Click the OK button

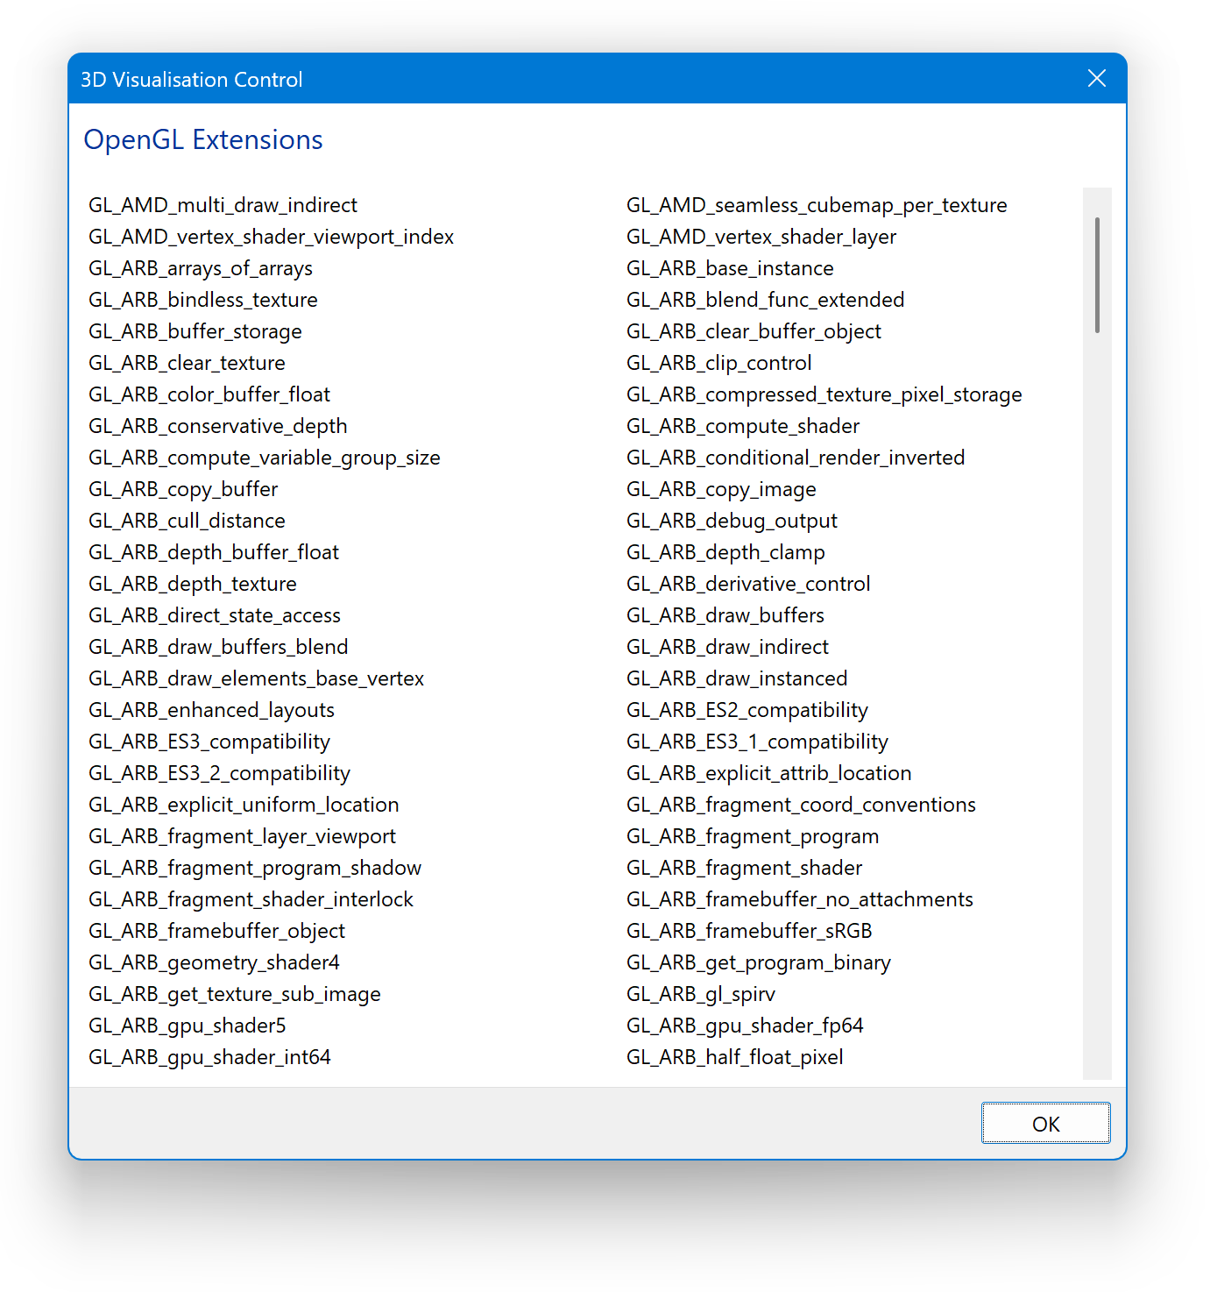pyautogui.click(x=1045, y=1124)
